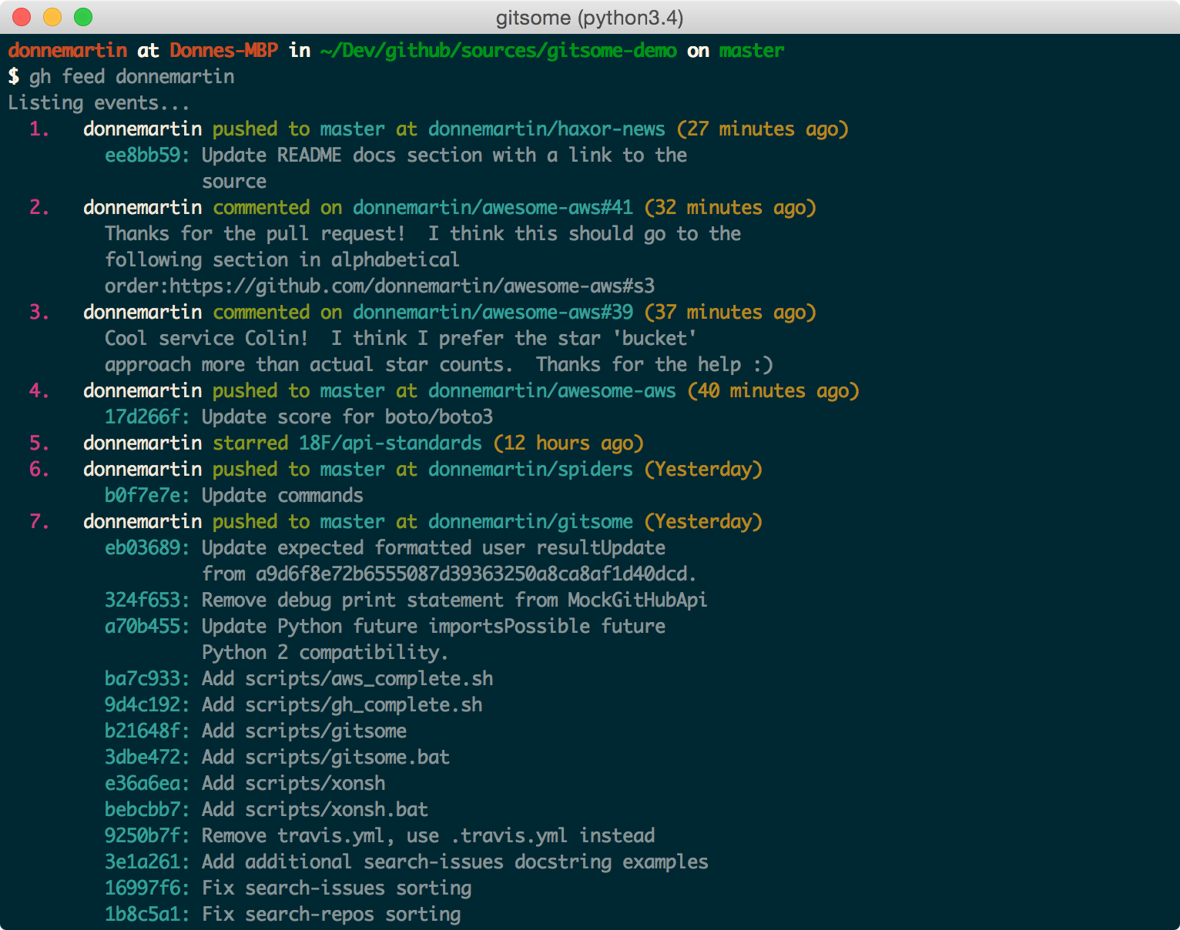Click commit hash 'ee8bb59:'
This screenshot has width=1180, height=930.
point(147,156)
